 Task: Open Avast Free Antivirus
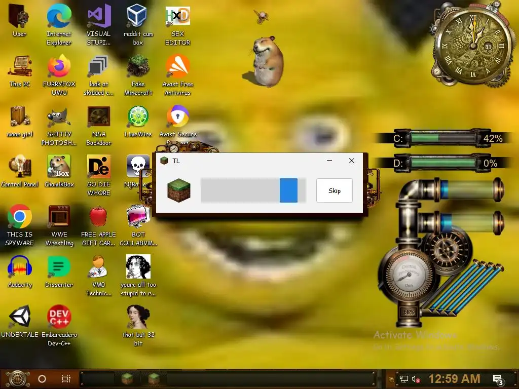pos(178,75)
